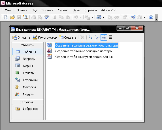
Task: Switch to Large Icons view
Action: [x=91, y=37]
